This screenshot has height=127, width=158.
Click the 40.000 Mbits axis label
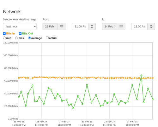tap(11, 94)
